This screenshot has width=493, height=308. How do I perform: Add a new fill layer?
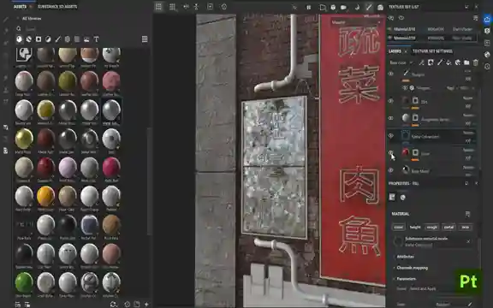click(x=448, y=62)
